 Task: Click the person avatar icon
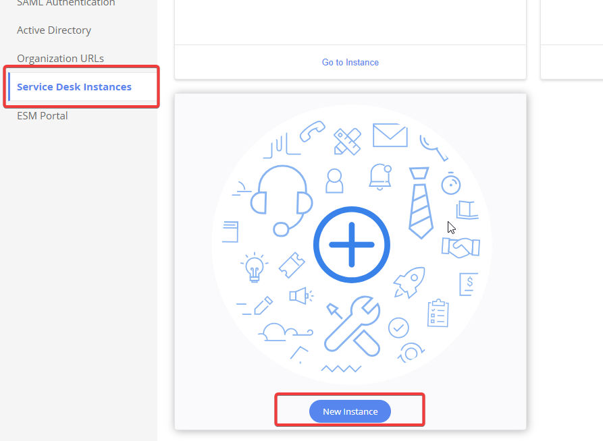(x=334, y=180)
